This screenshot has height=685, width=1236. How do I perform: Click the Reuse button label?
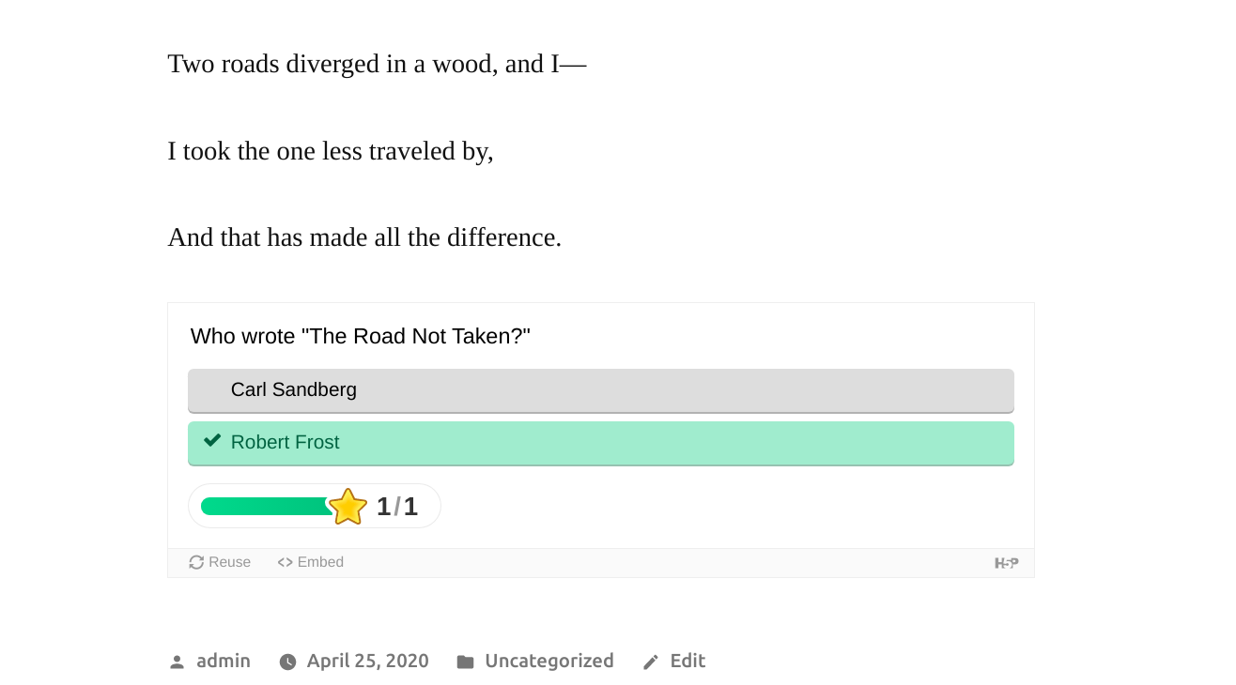pyautogui.click(x=229, y=561)
